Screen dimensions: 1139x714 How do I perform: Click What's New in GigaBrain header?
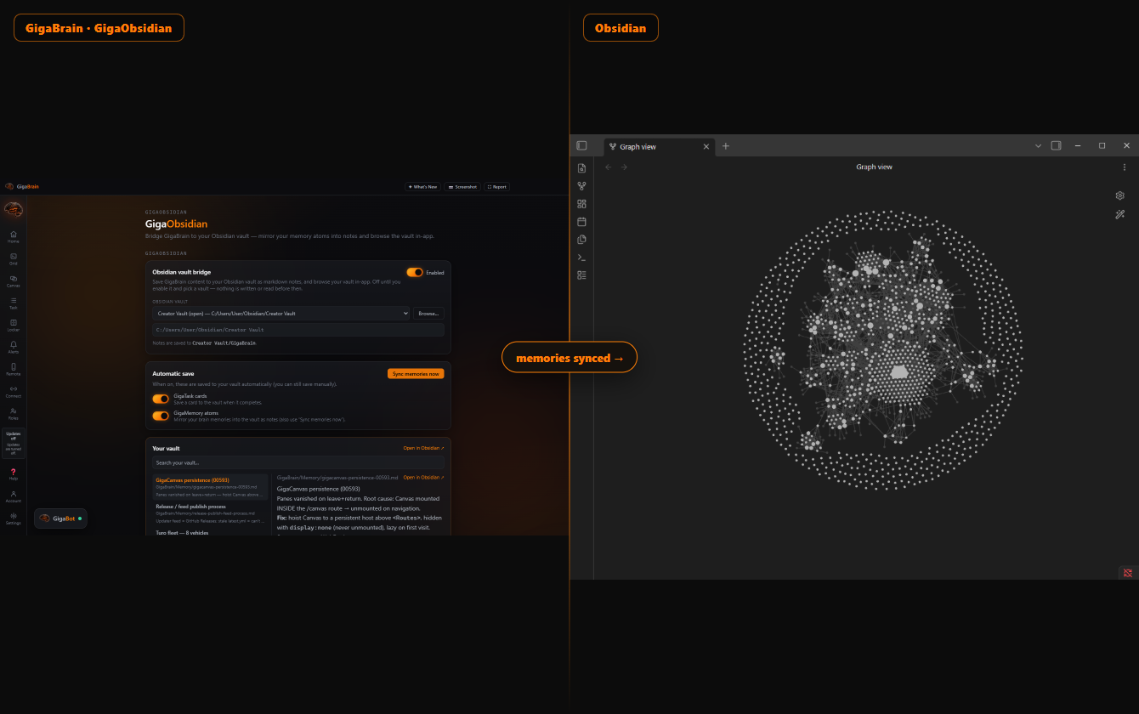(422, 187)
